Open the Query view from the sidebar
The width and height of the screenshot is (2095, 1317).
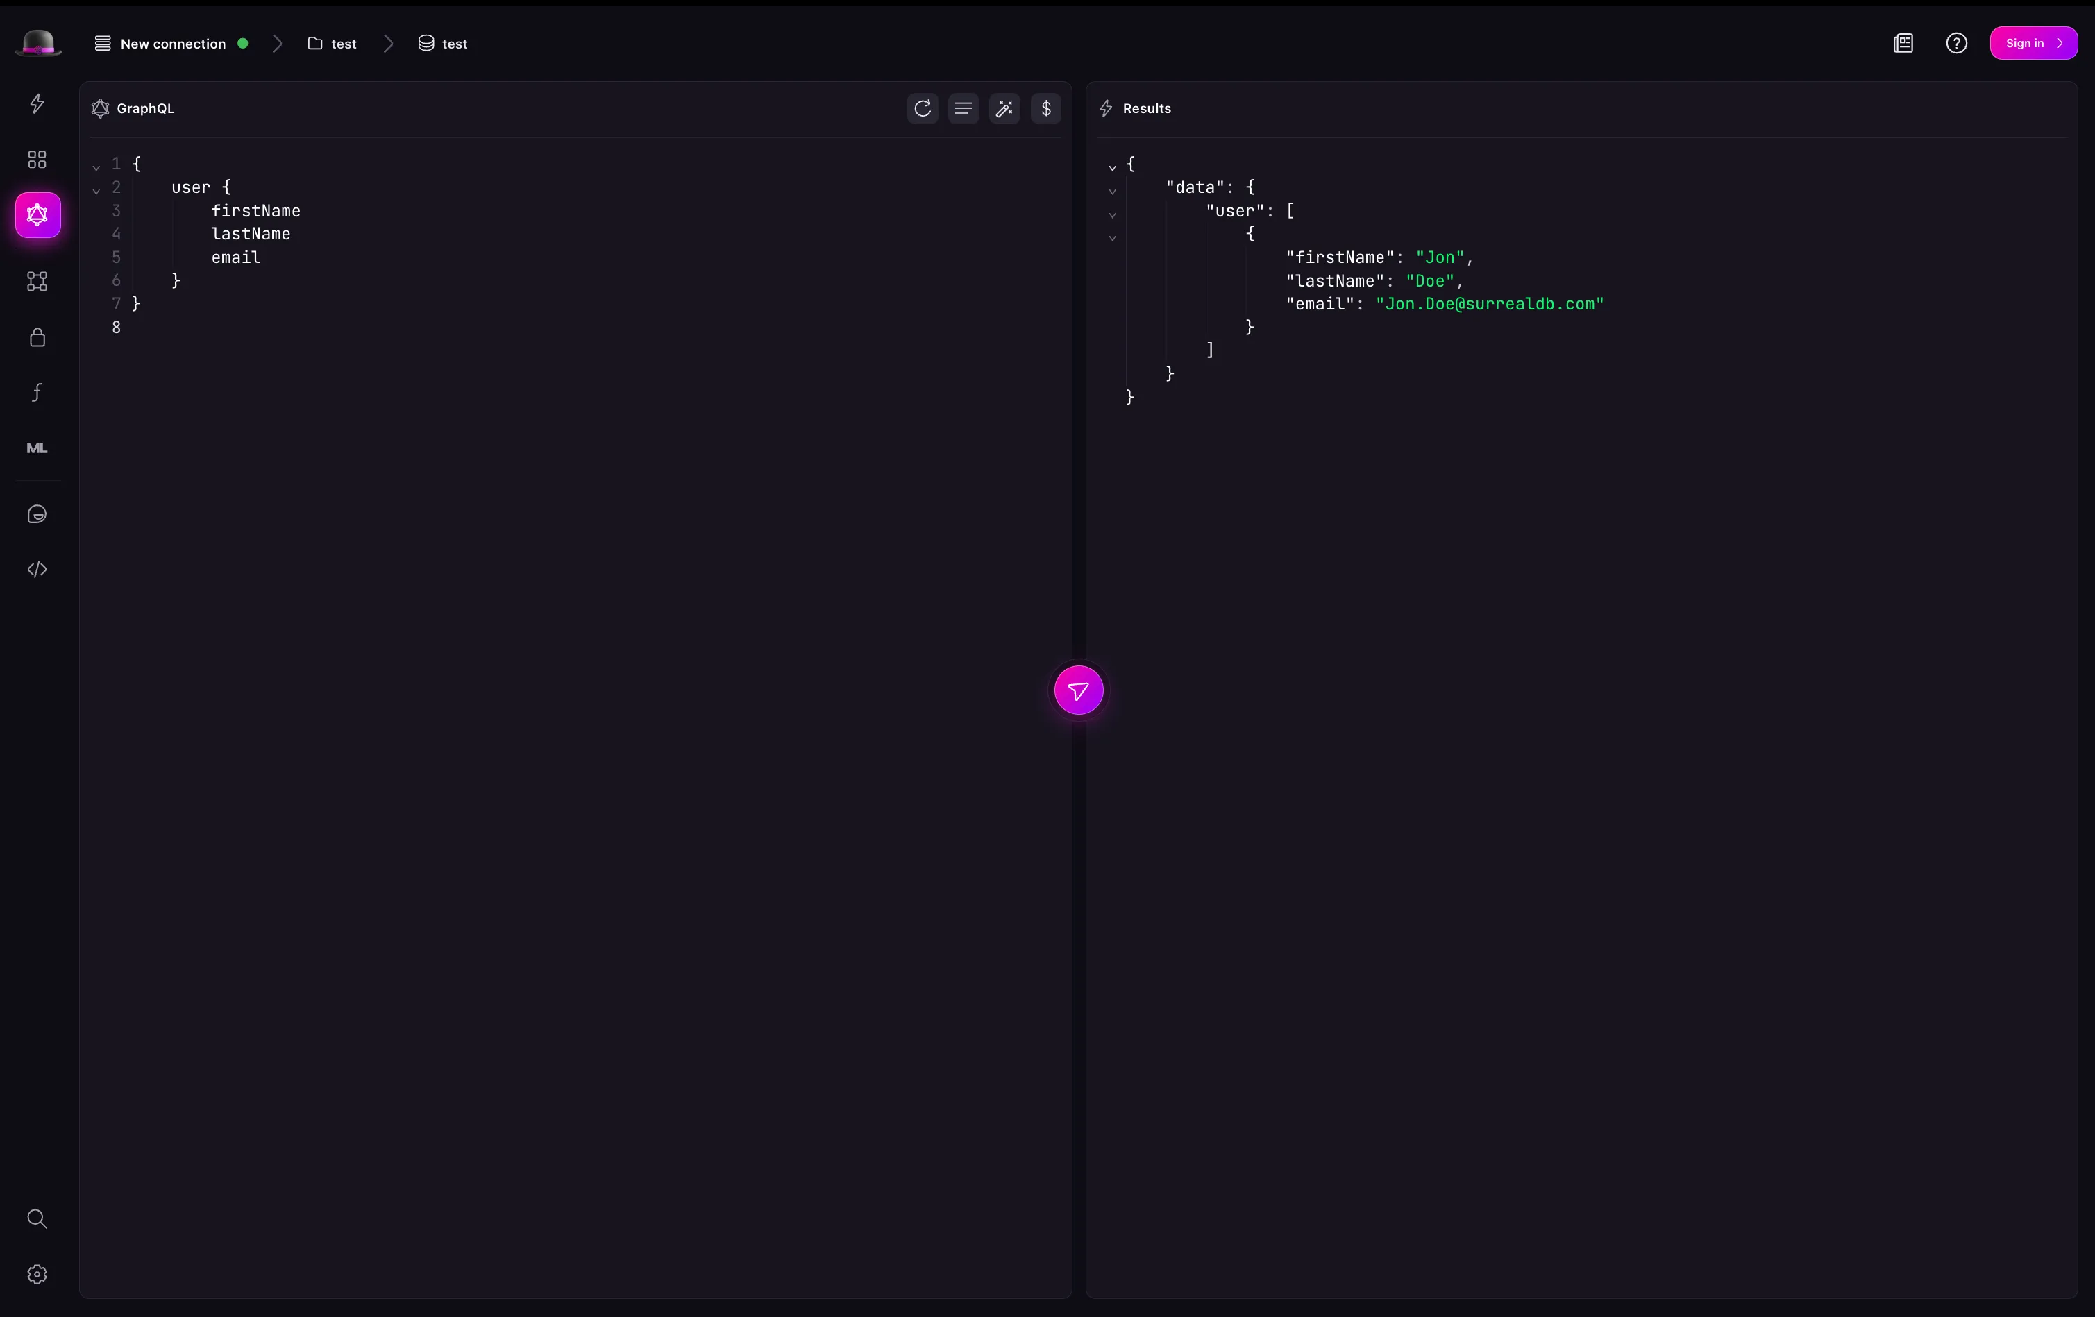[x=37, y=104]
